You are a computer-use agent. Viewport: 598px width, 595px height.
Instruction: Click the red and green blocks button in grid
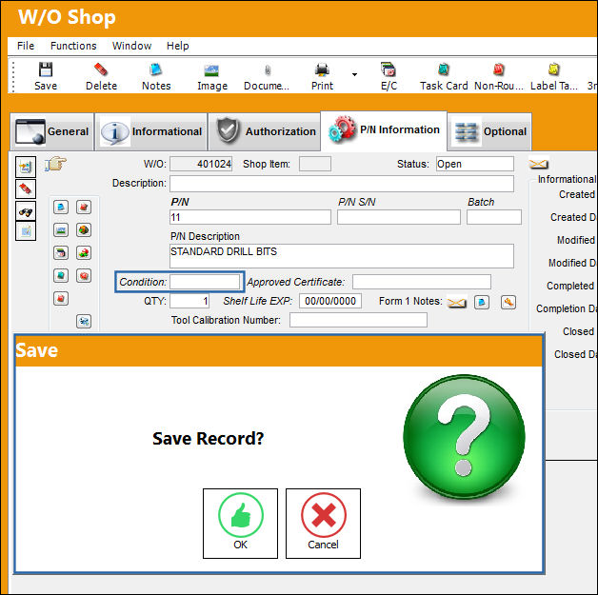click(x=84, y=252)
